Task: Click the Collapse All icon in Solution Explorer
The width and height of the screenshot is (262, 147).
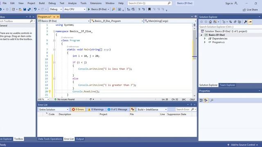Action: [235, 22]
